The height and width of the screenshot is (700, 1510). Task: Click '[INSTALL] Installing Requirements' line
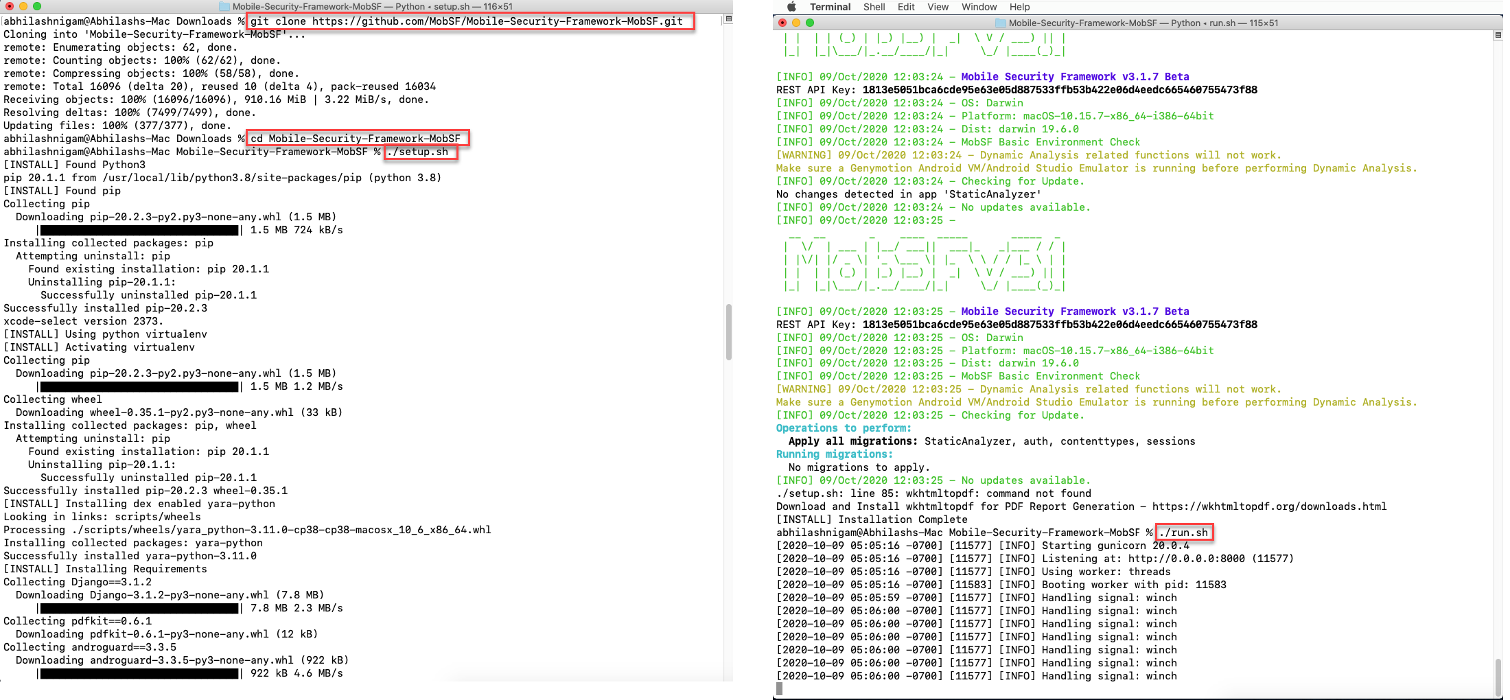point(105,569)
